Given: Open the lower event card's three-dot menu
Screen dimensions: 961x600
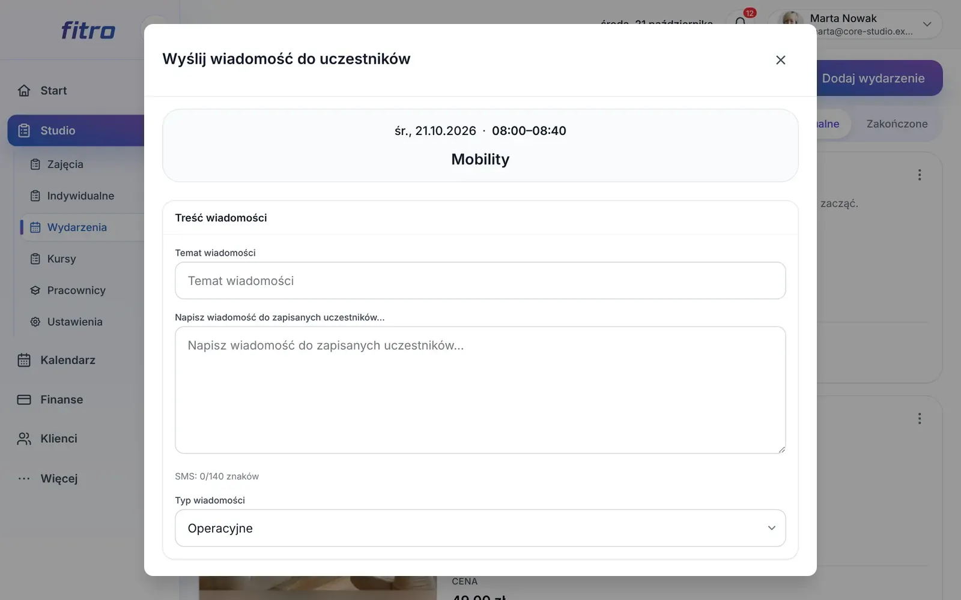Looking at the screenshot, I should coord(919,418).
